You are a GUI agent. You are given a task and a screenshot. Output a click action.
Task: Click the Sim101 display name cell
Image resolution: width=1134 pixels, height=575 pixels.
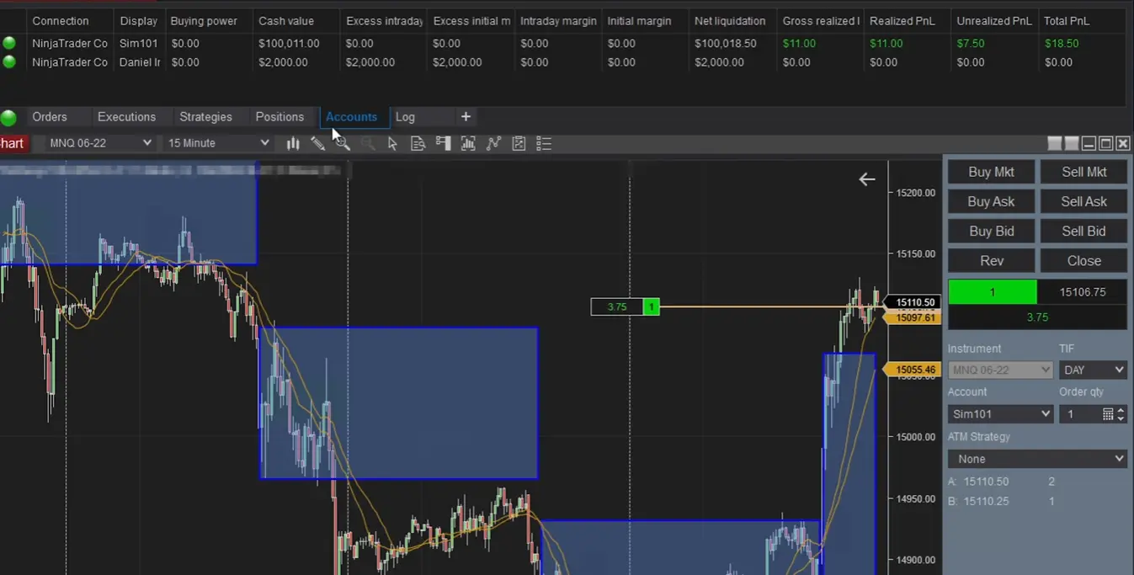pos(139,43)
